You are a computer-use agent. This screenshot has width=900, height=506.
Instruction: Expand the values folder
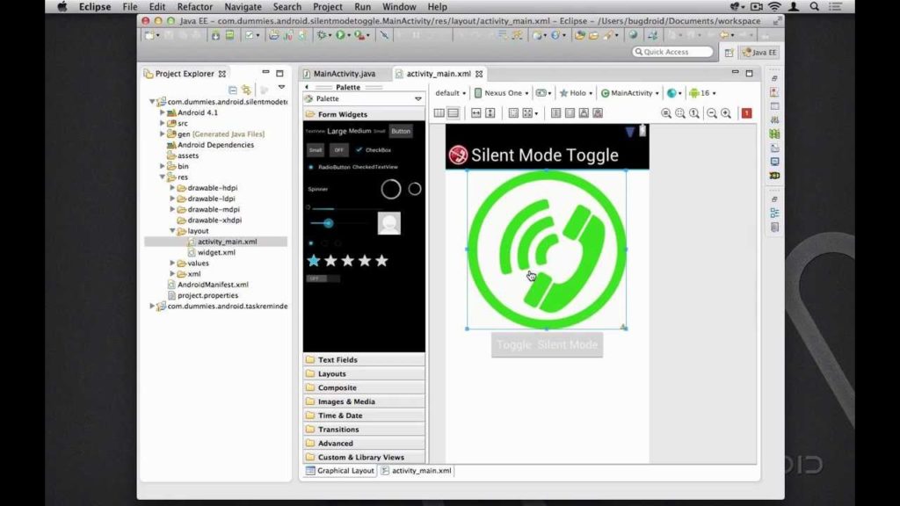point(172,264)
